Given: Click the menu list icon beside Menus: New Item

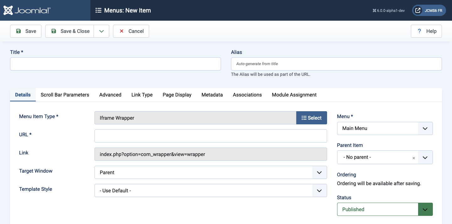Looking at the screenshot, I should pos(98,10).
